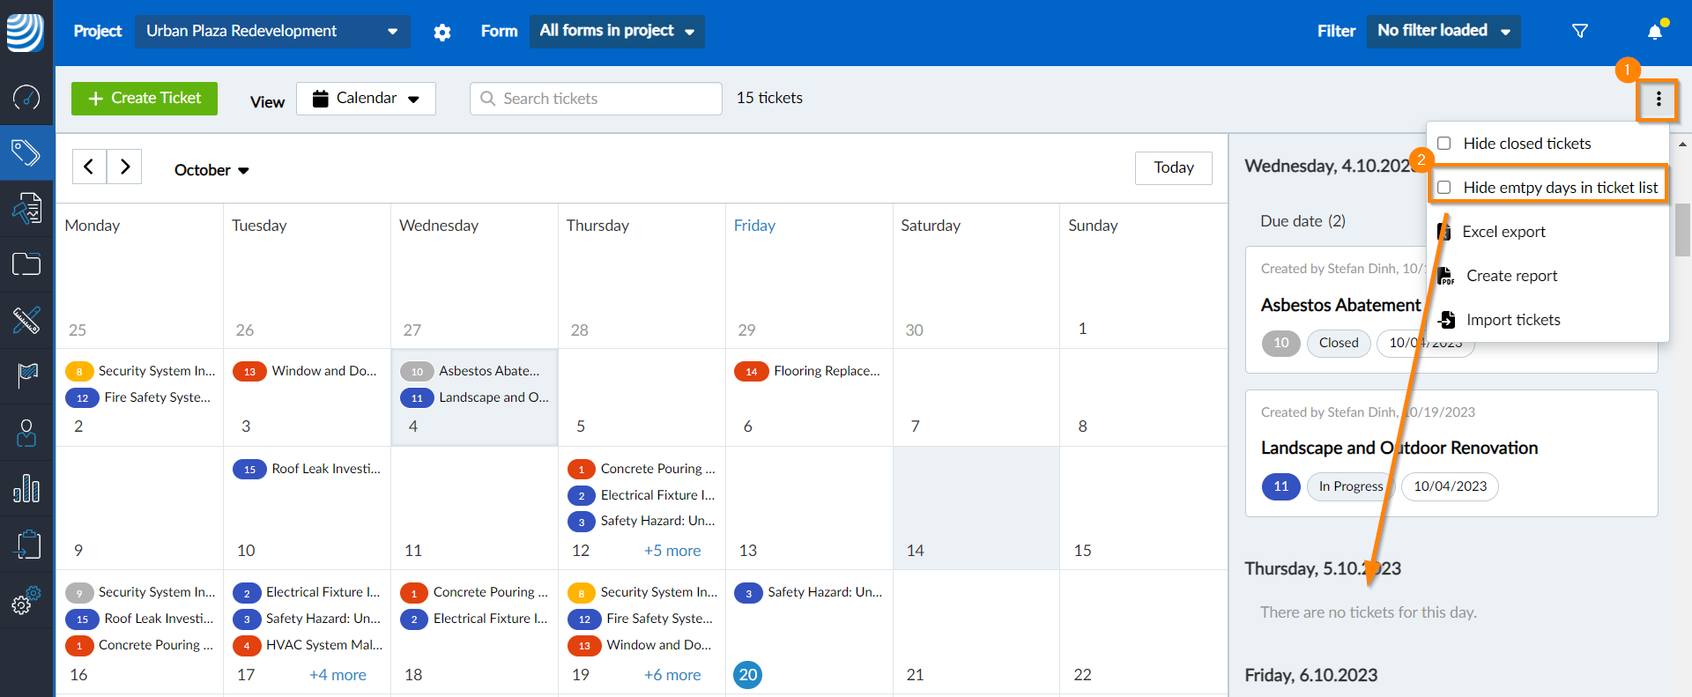Open the clipboard icon in sidebar
Viewport: 1692px width, 697px height.
26,545
